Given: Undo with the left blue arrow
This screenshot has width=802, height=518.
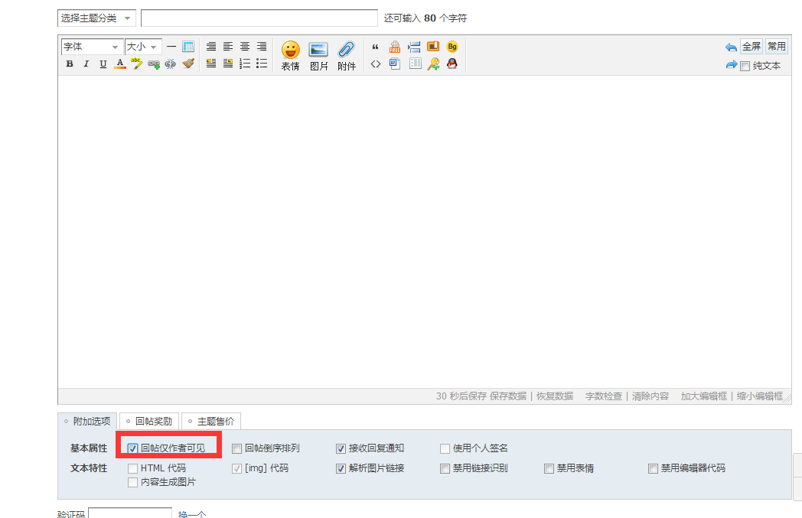Looking at the screenshot, I should coord(731,47).
